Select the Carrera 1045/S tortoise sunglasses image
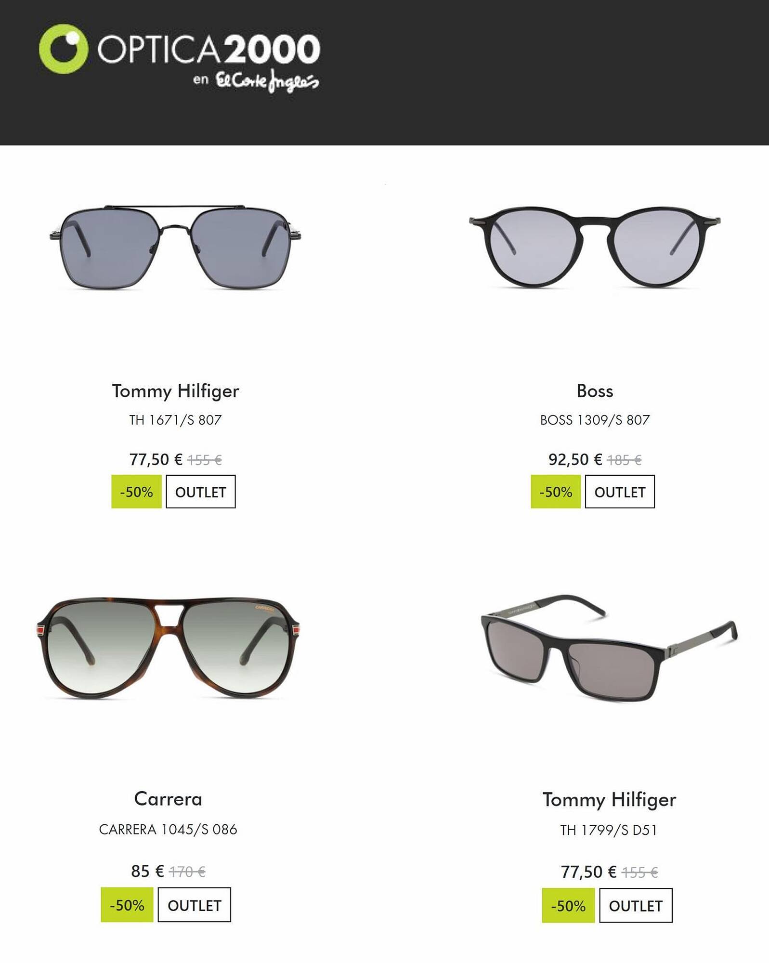 tap(168, 648)
